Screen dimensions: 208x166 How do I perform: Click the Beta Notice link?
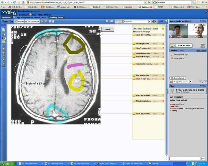(203, 45)
